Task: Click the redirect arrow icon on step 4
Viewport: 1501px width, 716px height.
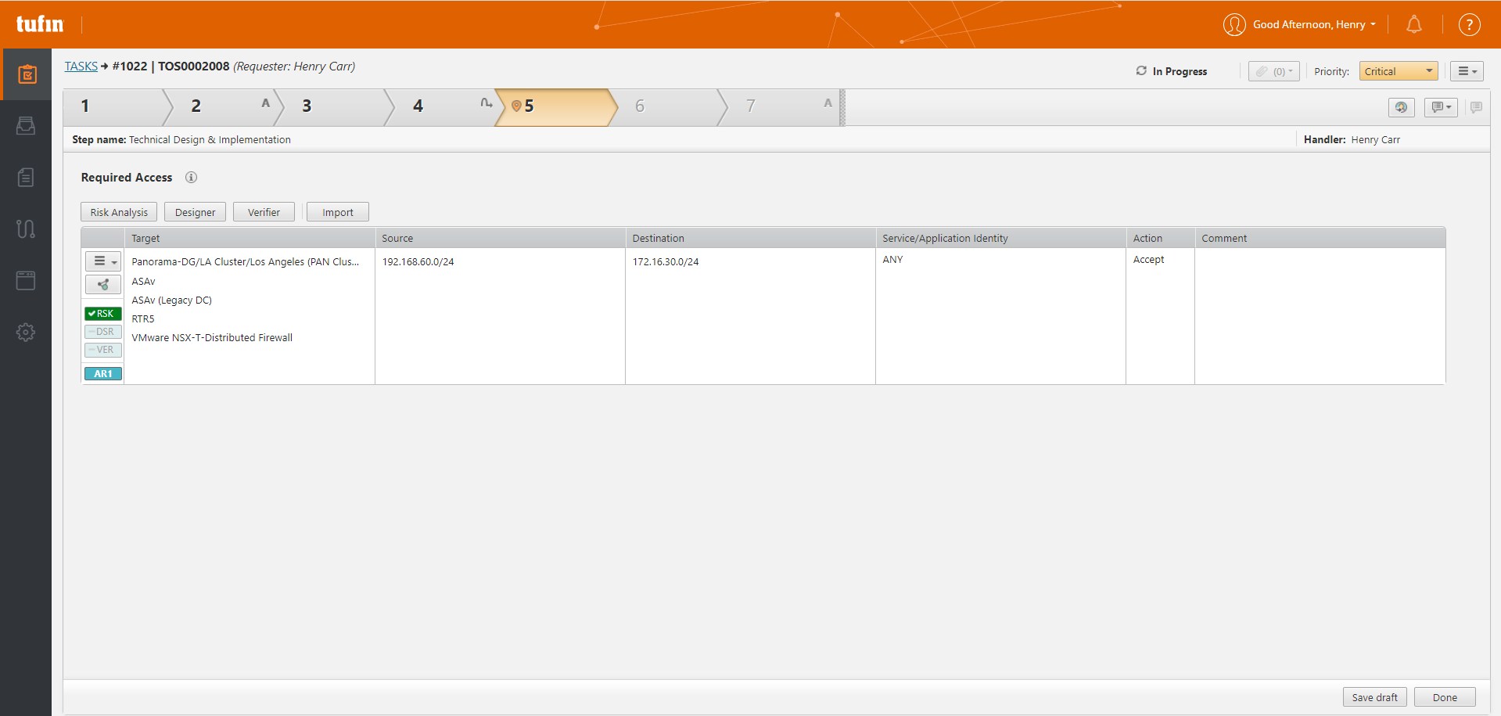Action: (487, 103)
